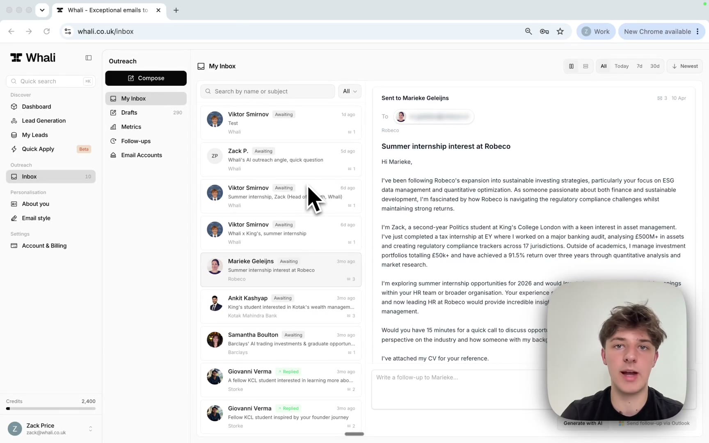Switch to split-pane view layout

(571, 66)
